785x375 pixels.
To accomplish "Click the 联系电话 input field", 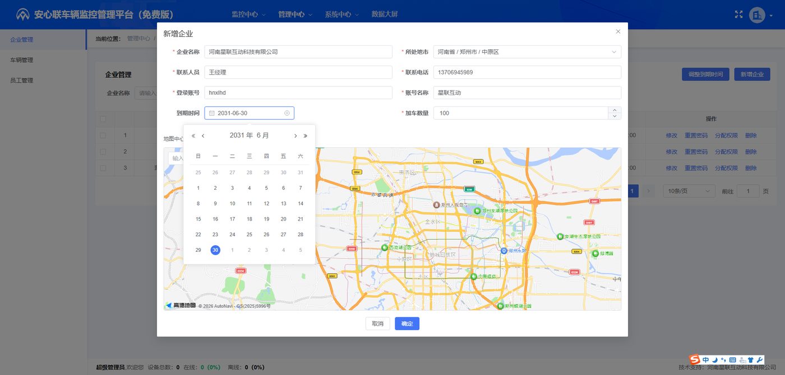I will pyautogui.click(x=527, y=72).
